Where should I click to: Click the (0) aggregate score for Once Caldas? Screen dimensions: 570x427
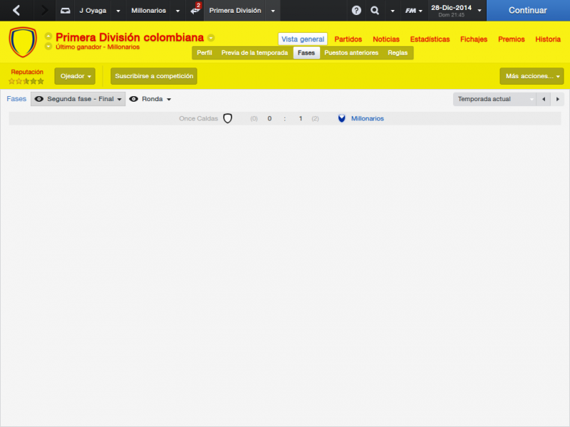pos(254,118)
